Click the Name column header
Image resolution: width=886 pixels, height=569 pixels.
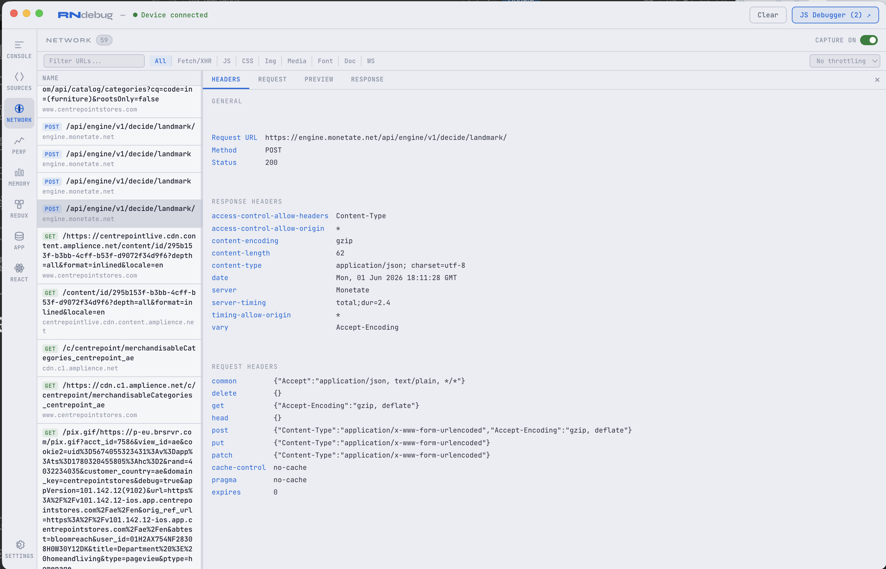click(x=50, y=78)
